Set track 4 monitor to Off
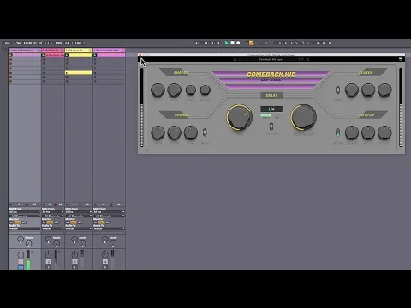411x308 pixels. [x=108, y=222]
